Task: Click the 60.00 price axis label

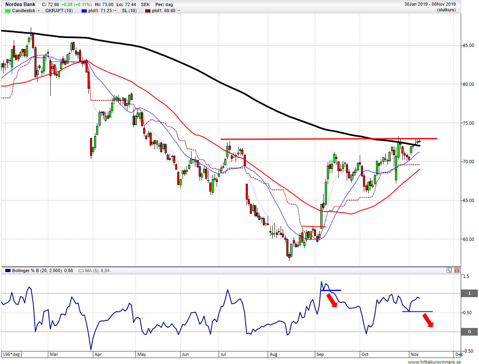Action: point(468,239)
